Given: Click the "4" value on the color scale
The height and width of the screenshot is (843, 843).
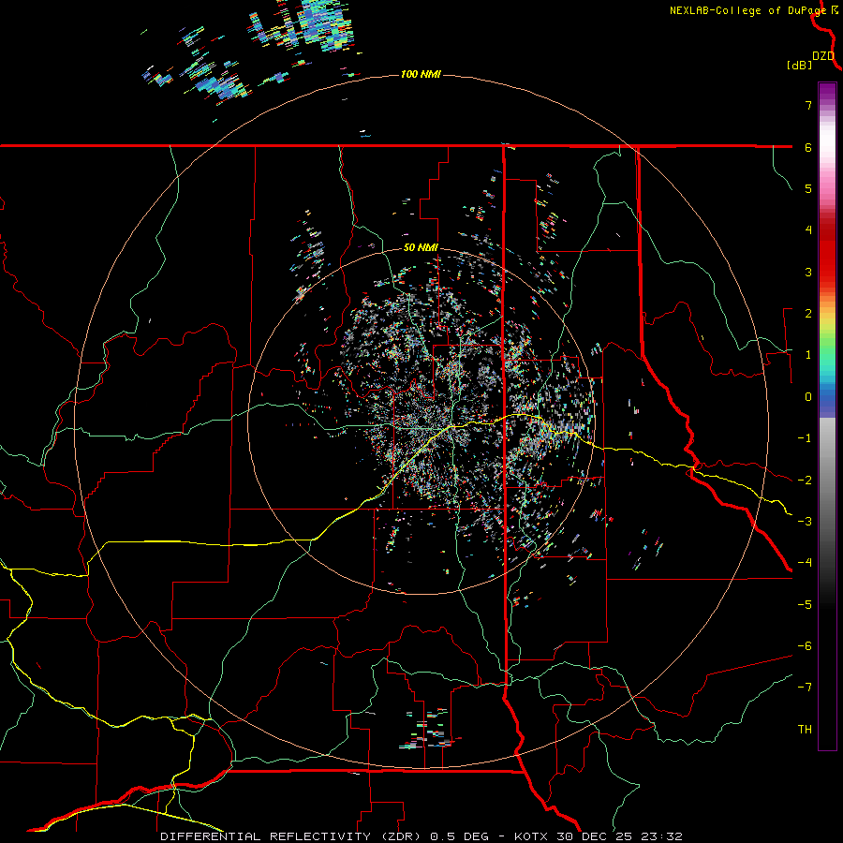Looking at the screenshot, I should 808,230.
